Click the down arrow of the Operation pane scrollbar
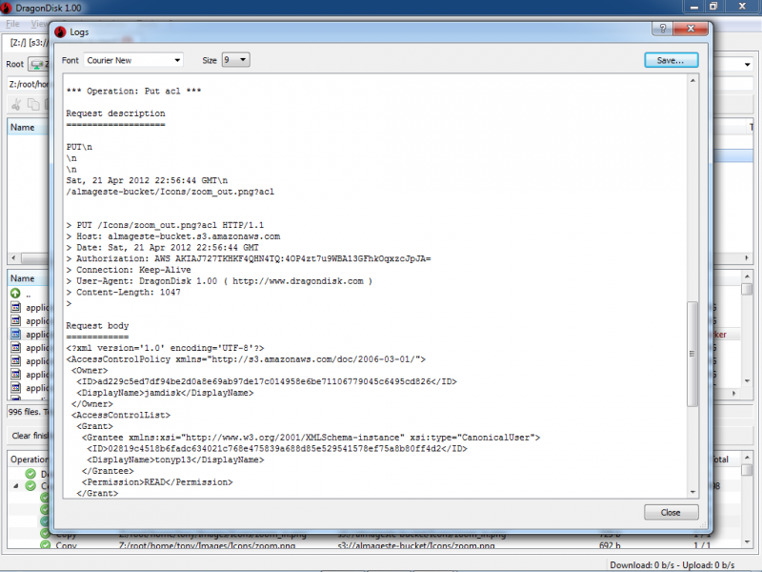Viewport: 762px width, 572px height. click(747, 541)
